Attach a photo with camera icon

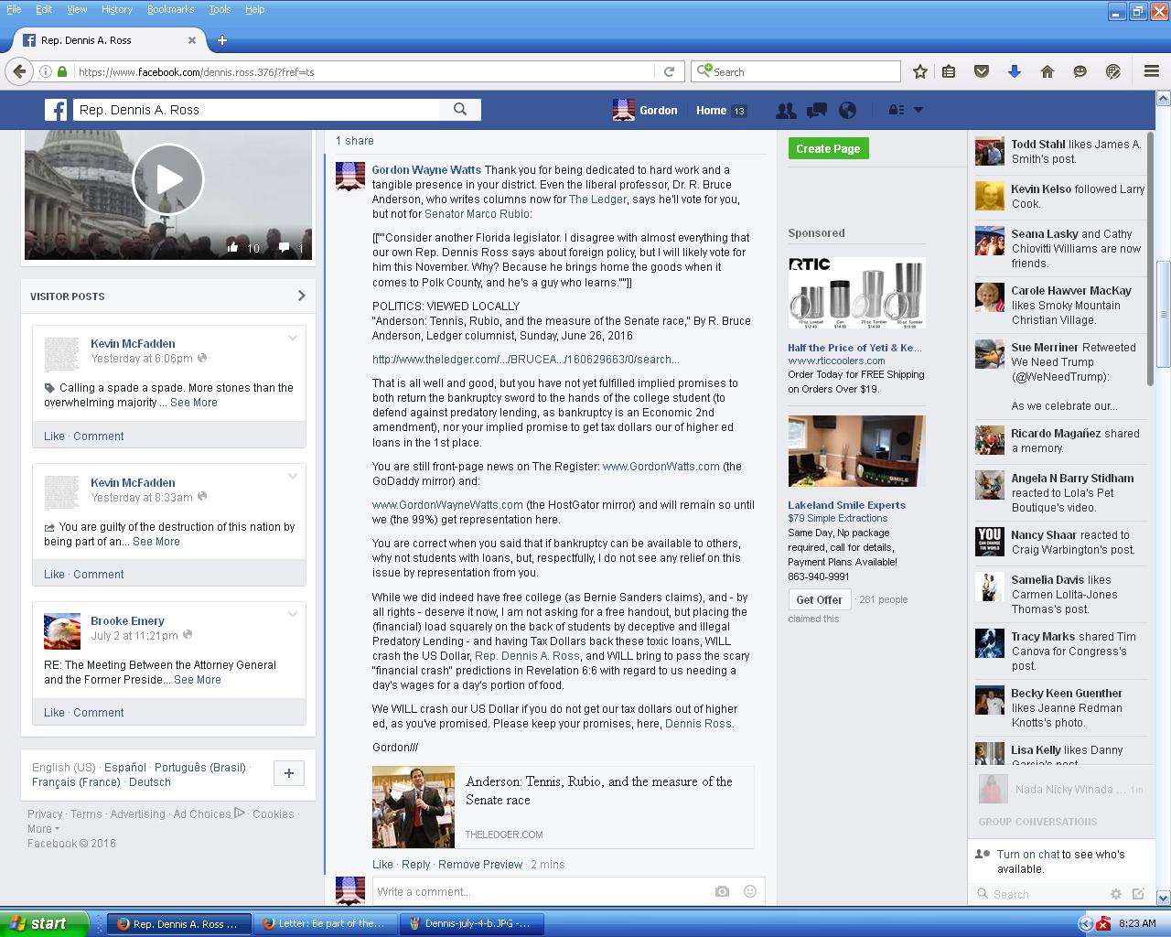coord(722,891)
